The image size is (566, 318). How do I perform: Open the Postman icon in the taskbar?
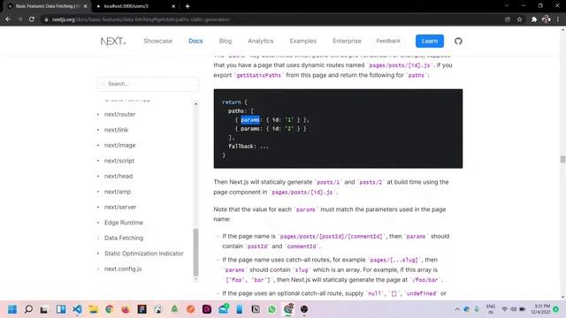191,309
